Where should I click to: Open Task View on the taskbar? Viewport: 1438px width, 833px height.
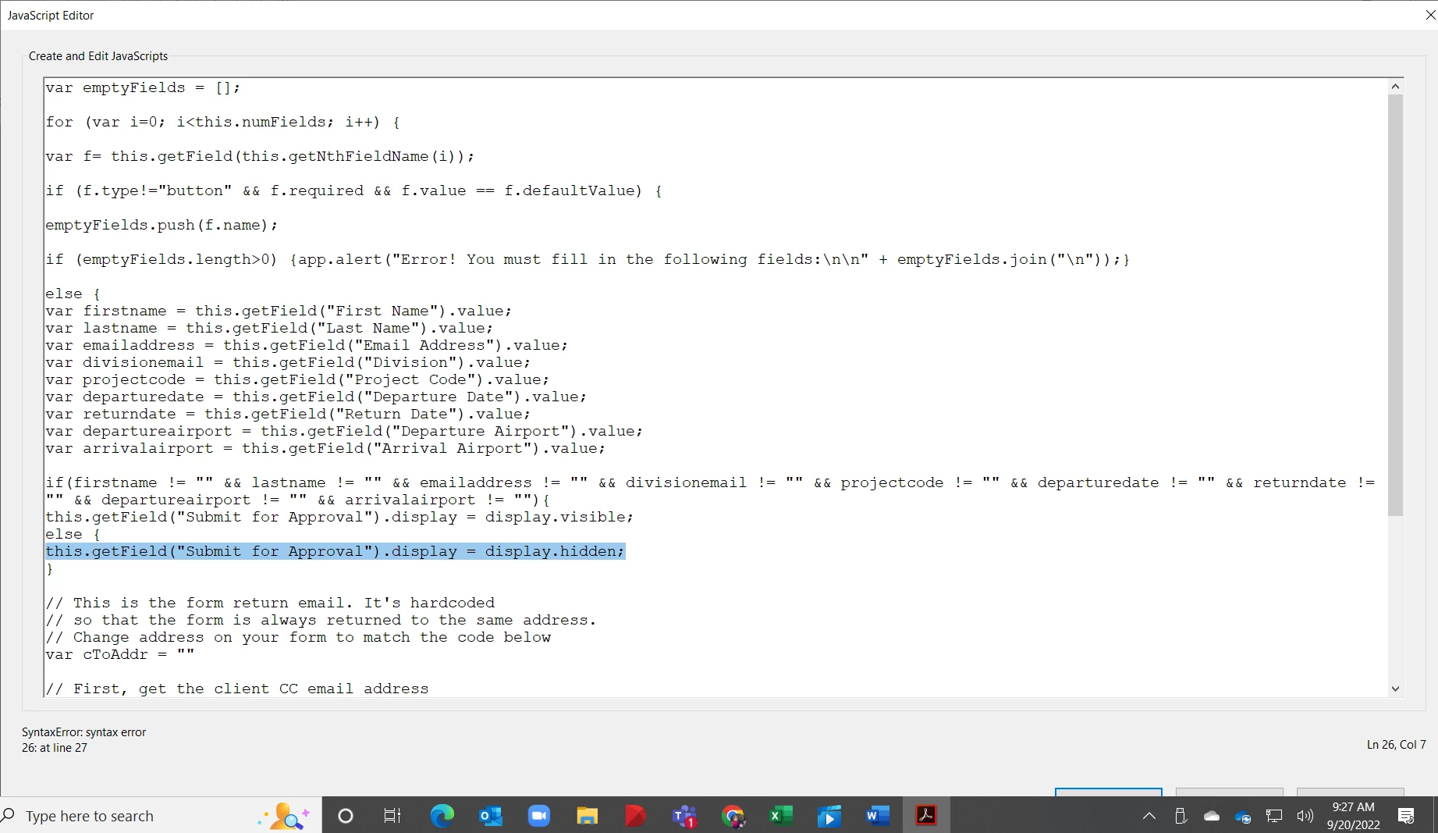point(392,816)
